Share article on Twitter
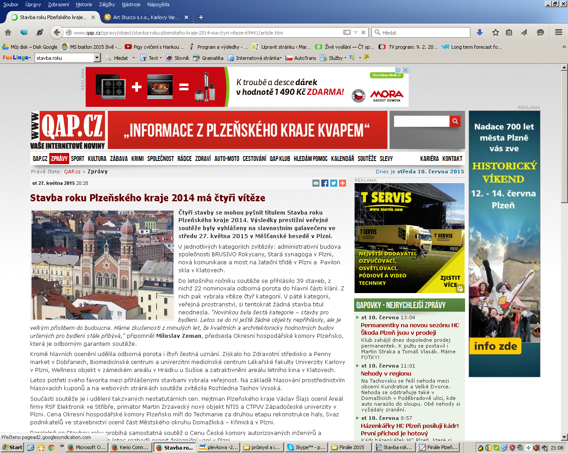Image resolution: width=568 pixels, height=454 pixels. pyautogui.click(x=334, y=183)
